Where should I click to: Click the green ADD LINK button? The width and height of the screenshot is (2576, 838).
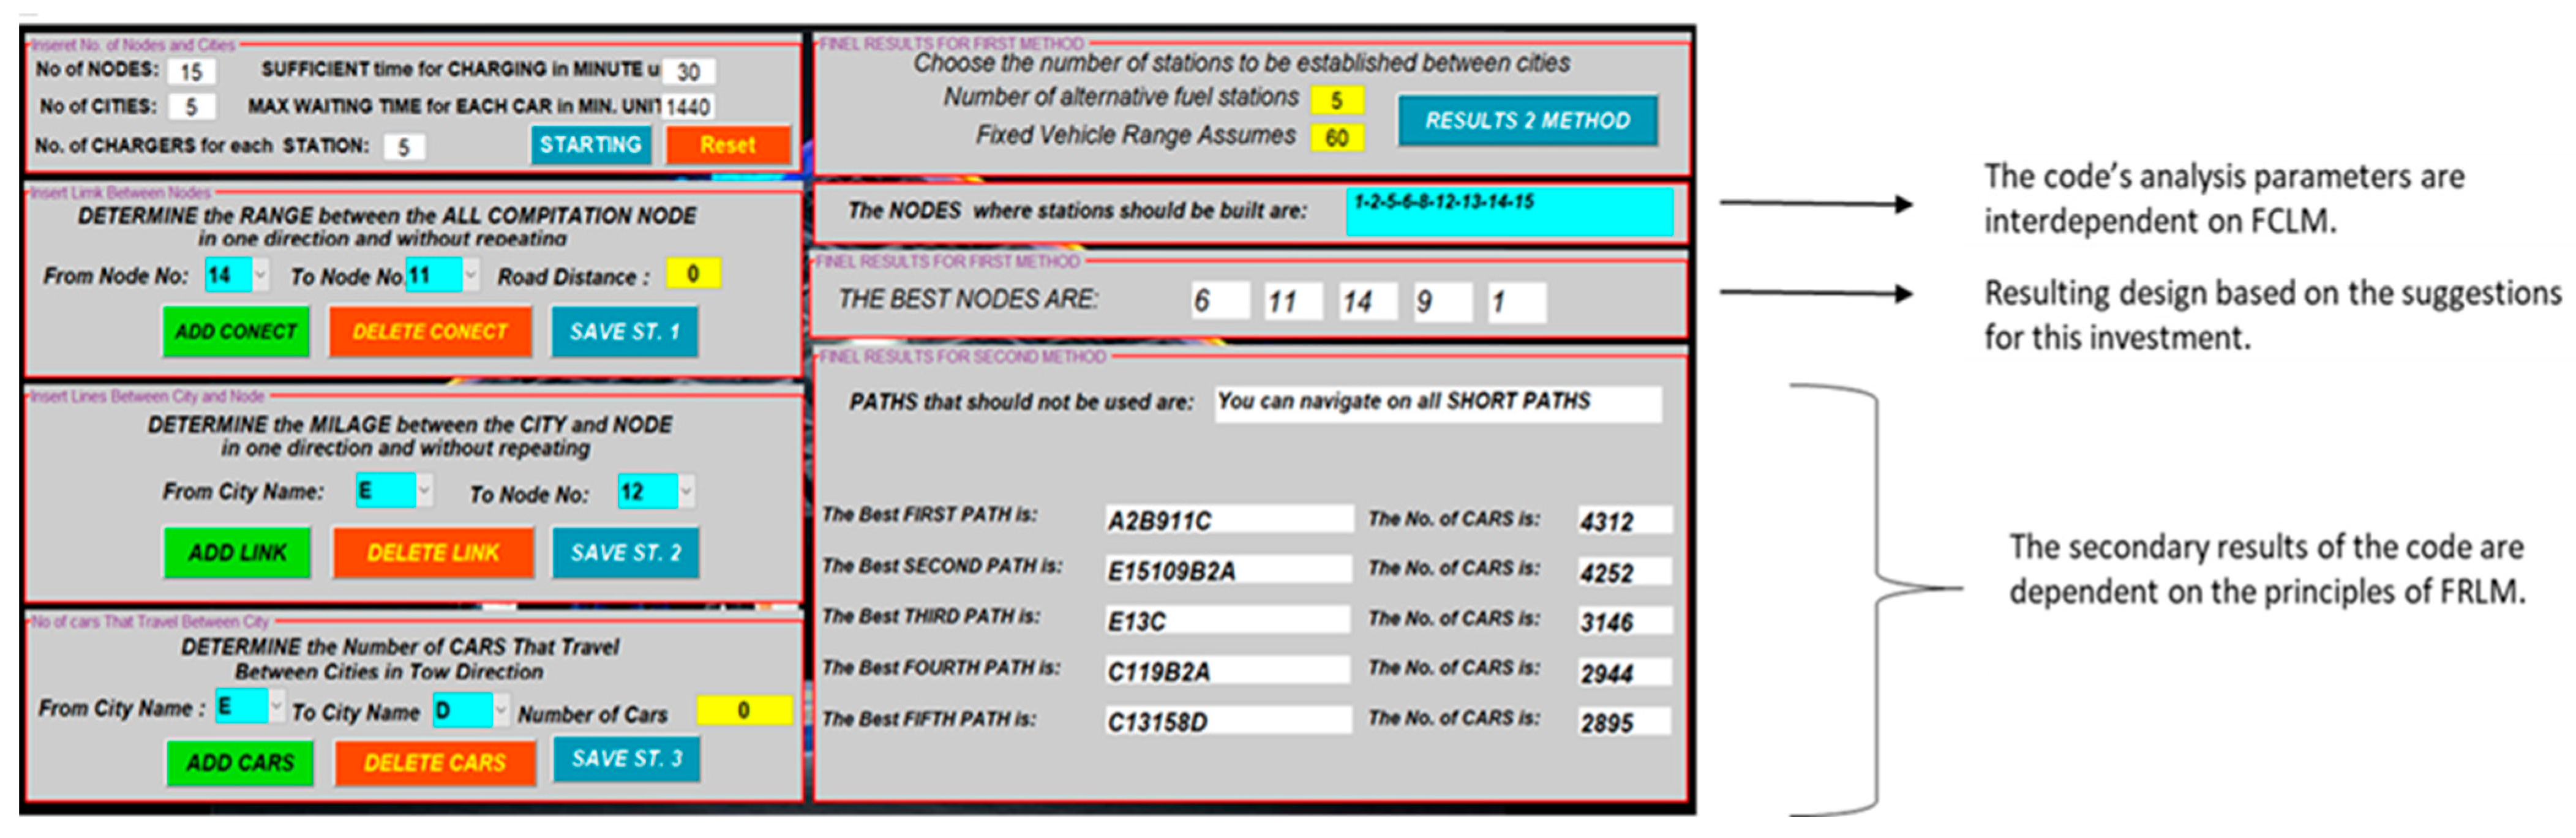coord(237,552)
